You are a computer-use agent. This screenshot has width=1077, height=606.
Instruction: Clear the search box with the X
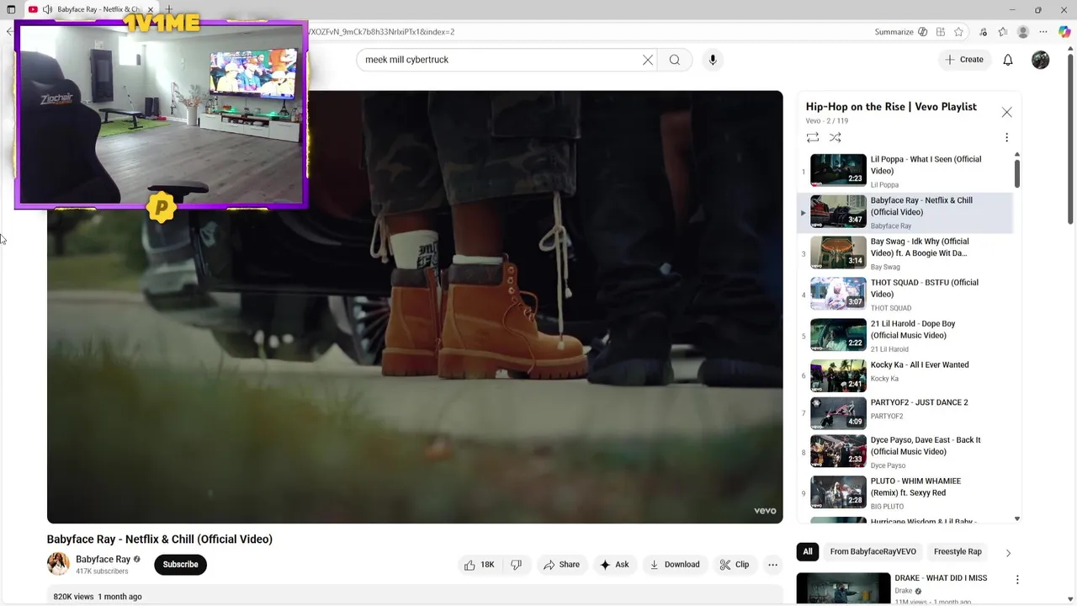click(648, 60)
